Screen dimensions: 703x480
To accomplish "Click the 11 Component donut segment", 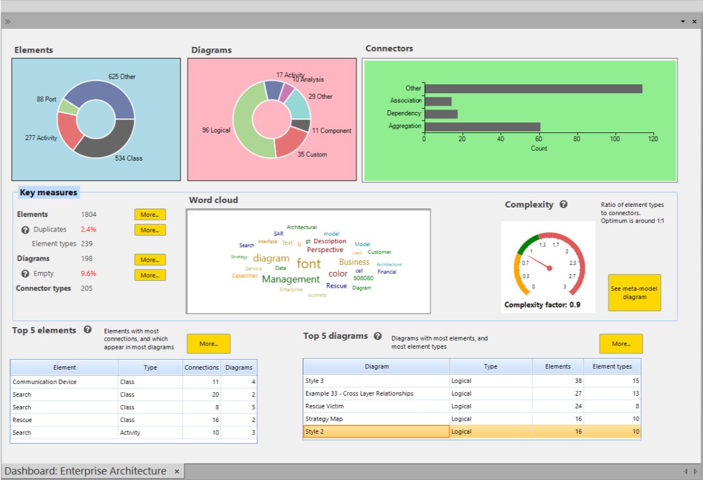I will [x=301, y=125].
